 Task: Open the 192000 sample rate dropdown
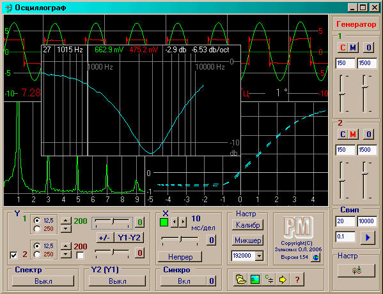tap(259, 256)
